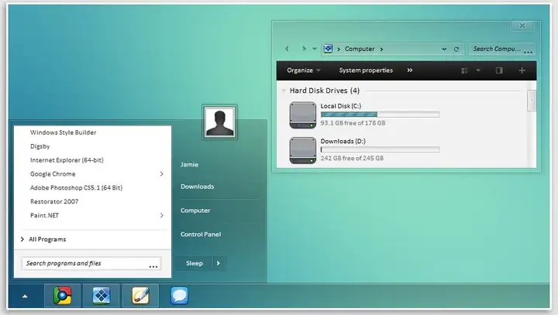The image size is (558, 315).
Task: Expand chevron before Computer in address bar
Action: 339,49
